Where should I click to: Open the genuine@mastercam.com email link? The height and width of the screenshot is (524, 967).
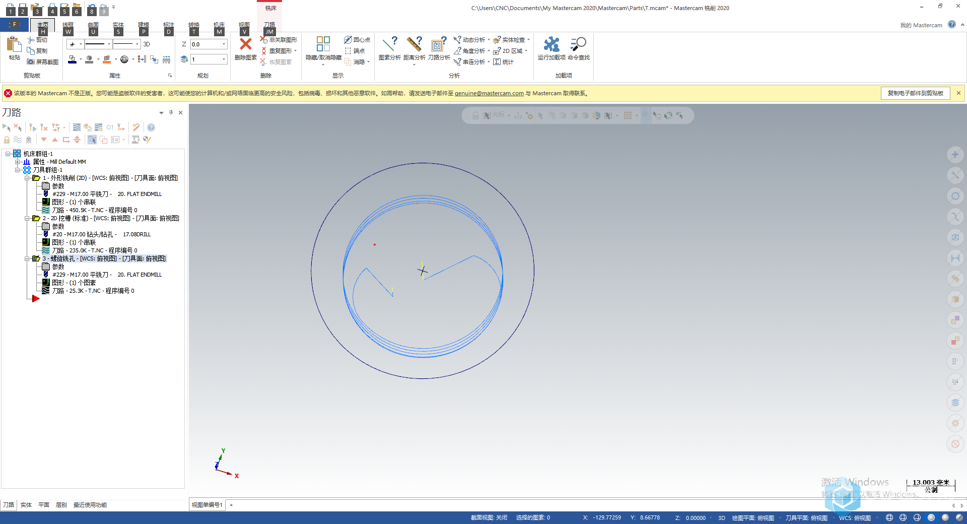(x=489, y=93)
